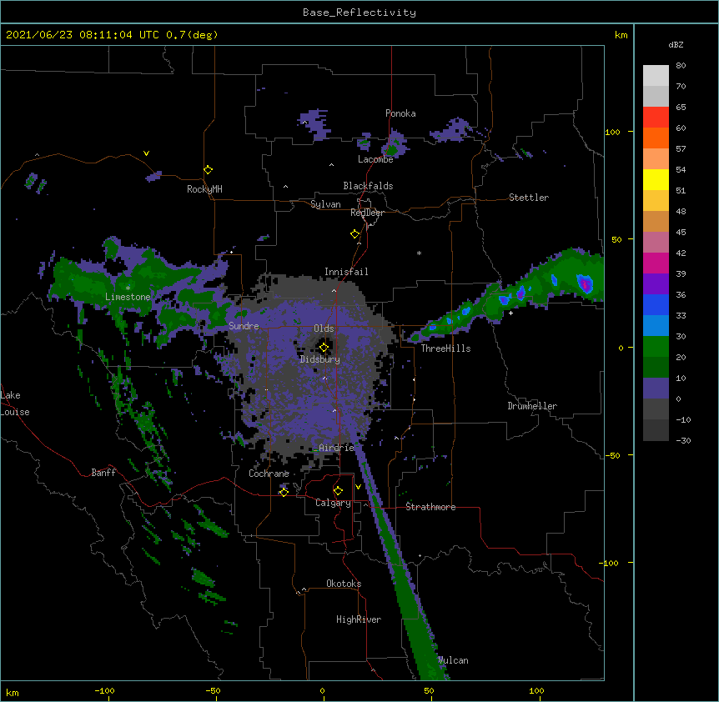Click the -50 tick label on the right axis

(612, 455)
